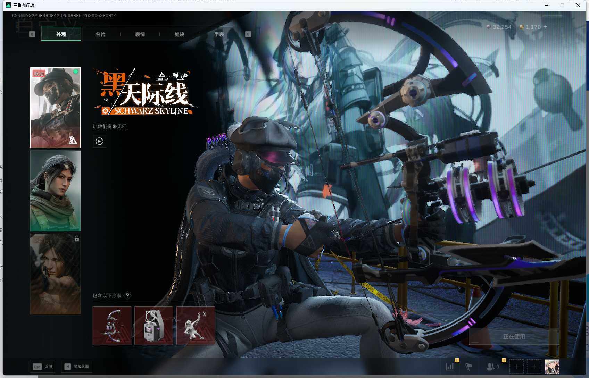Close the 三角洲行动 window
Screen dimensions: 589x378
click(578, 5)
